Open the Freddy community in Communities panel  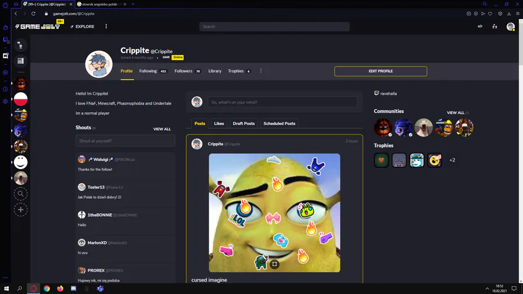pos(383,127)
